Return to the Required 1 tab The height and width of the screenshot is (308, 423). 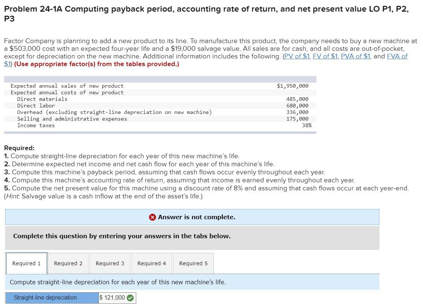coord(26,263)
